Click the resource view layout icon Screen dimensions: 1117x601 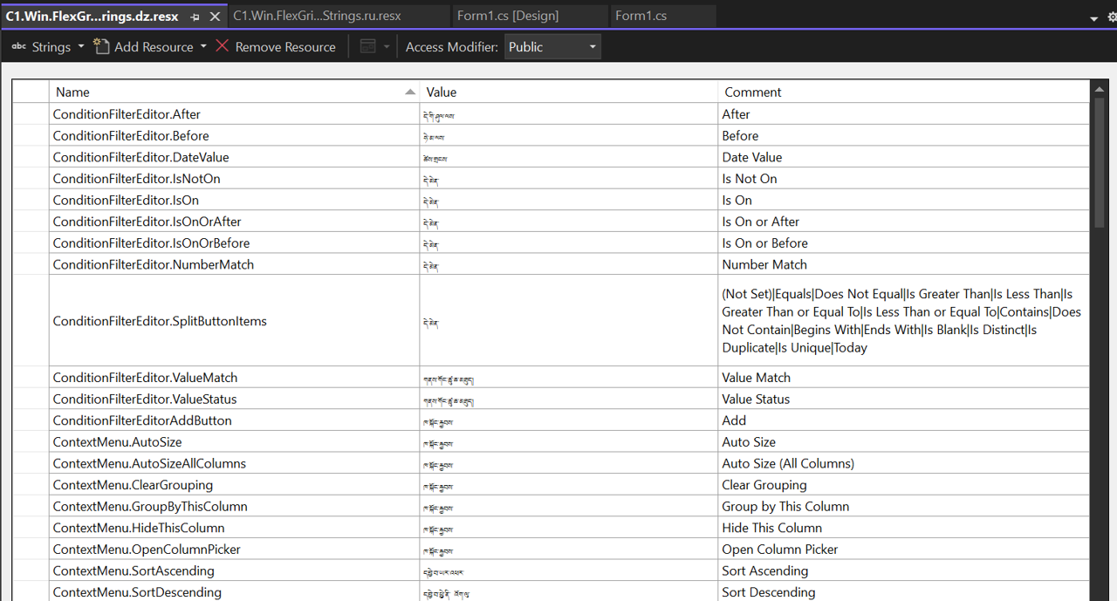click(367, 47)
